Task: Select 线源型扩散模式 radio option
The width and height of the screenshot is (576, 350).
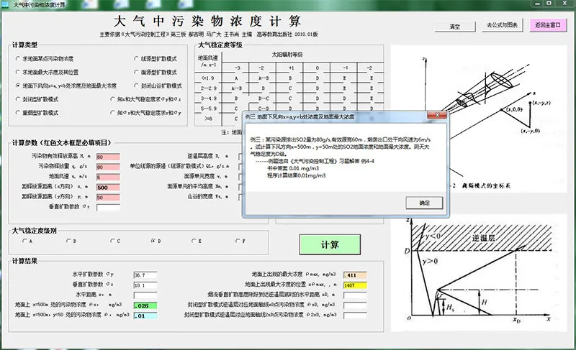Action: click(x=156, y=59)
